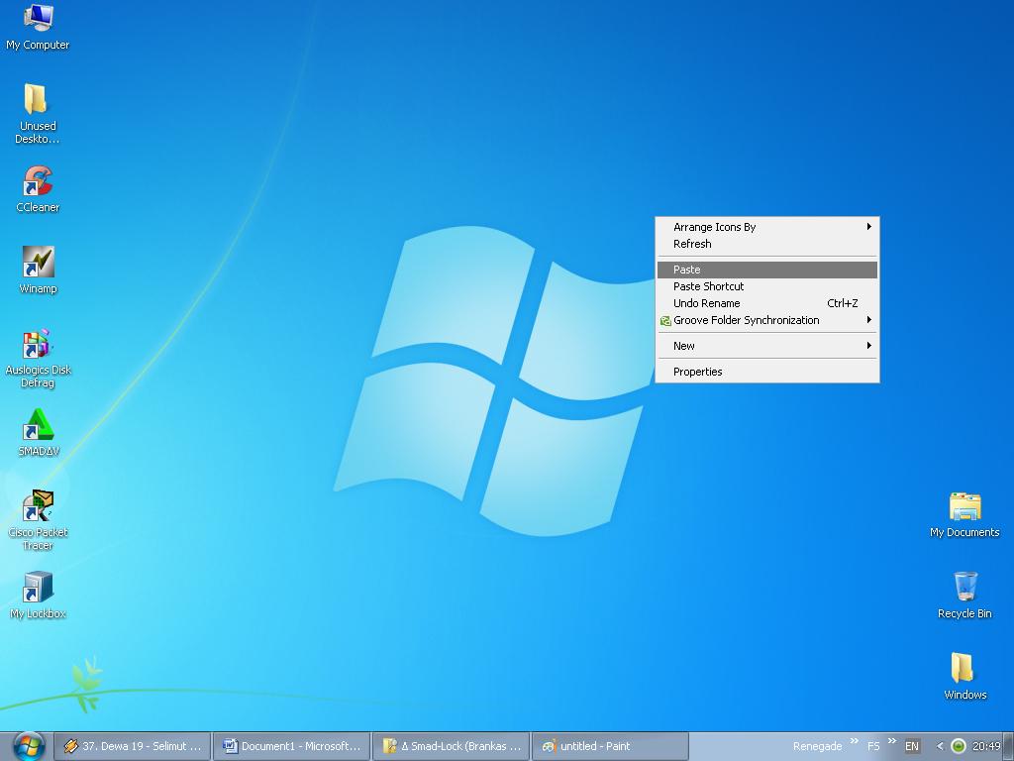
Task: Switch to untitled - Paint taskbar button
Action: pyautogui.click(x=610, y=746)
